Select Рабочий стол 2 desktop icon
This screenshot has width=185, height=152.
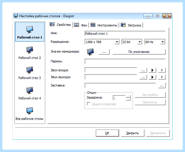point(30,53)
